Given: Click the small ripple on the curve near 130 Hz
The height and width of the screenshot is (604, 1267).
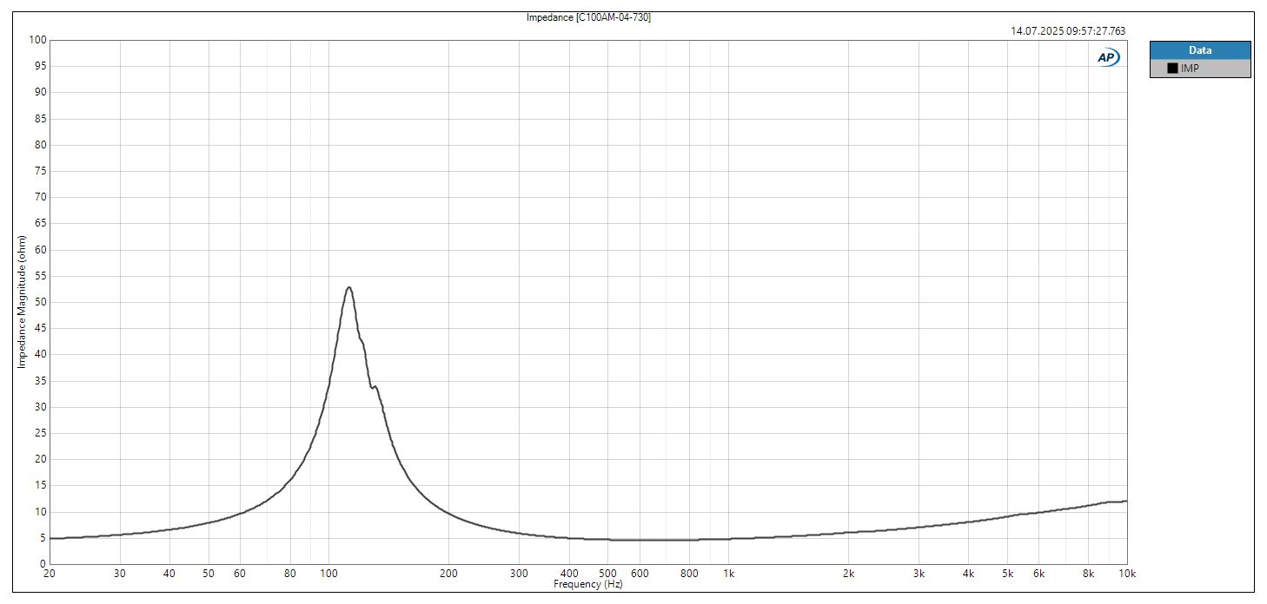Looking at the screenshot, I should [x=375, y=386].
